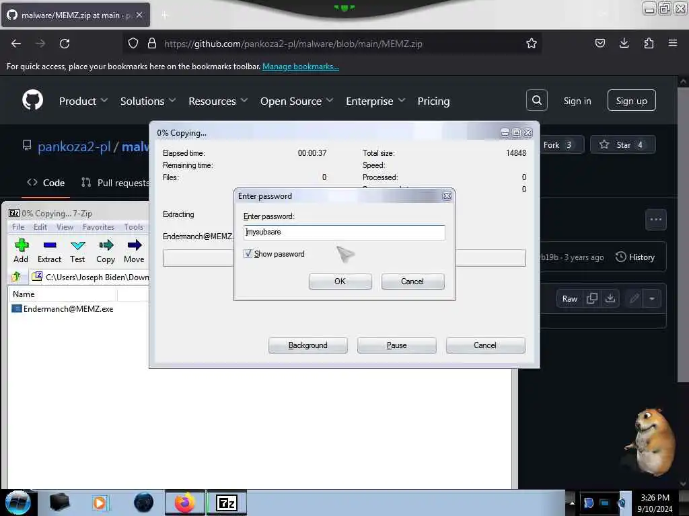689x516 pixels.
Task: Open Windows Start menu
Action: click(17, 503)
